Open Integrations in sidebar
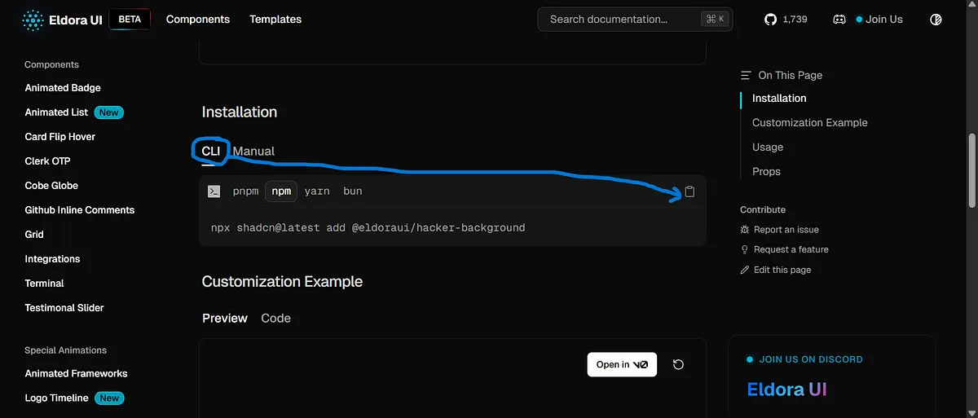978x418 pixels. [52, 259]
